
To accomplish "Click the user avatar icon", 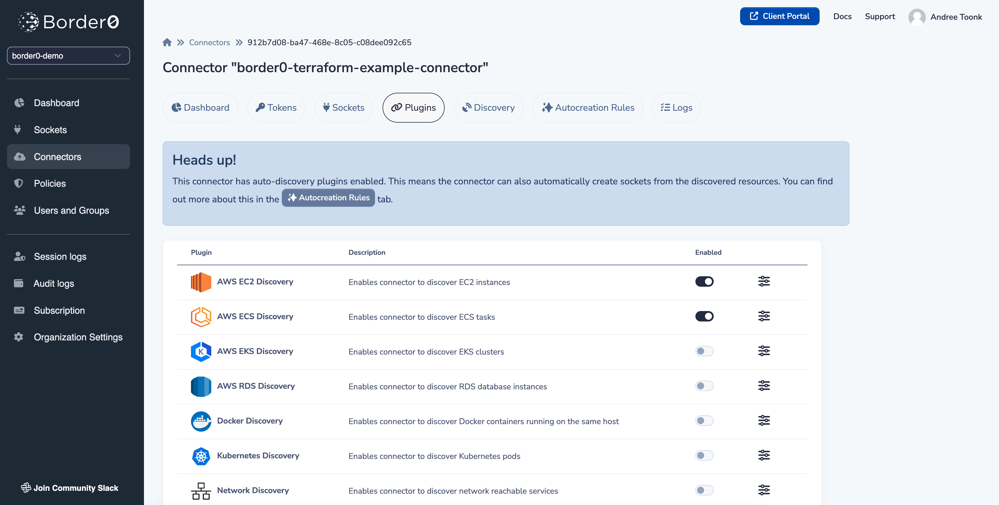I will (x=917, y=17).
